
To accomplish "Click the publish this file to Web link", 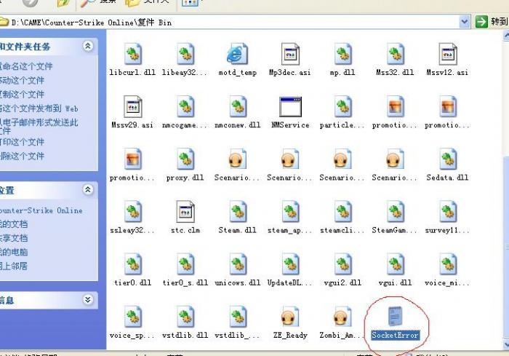I will (x=39, y=108).
